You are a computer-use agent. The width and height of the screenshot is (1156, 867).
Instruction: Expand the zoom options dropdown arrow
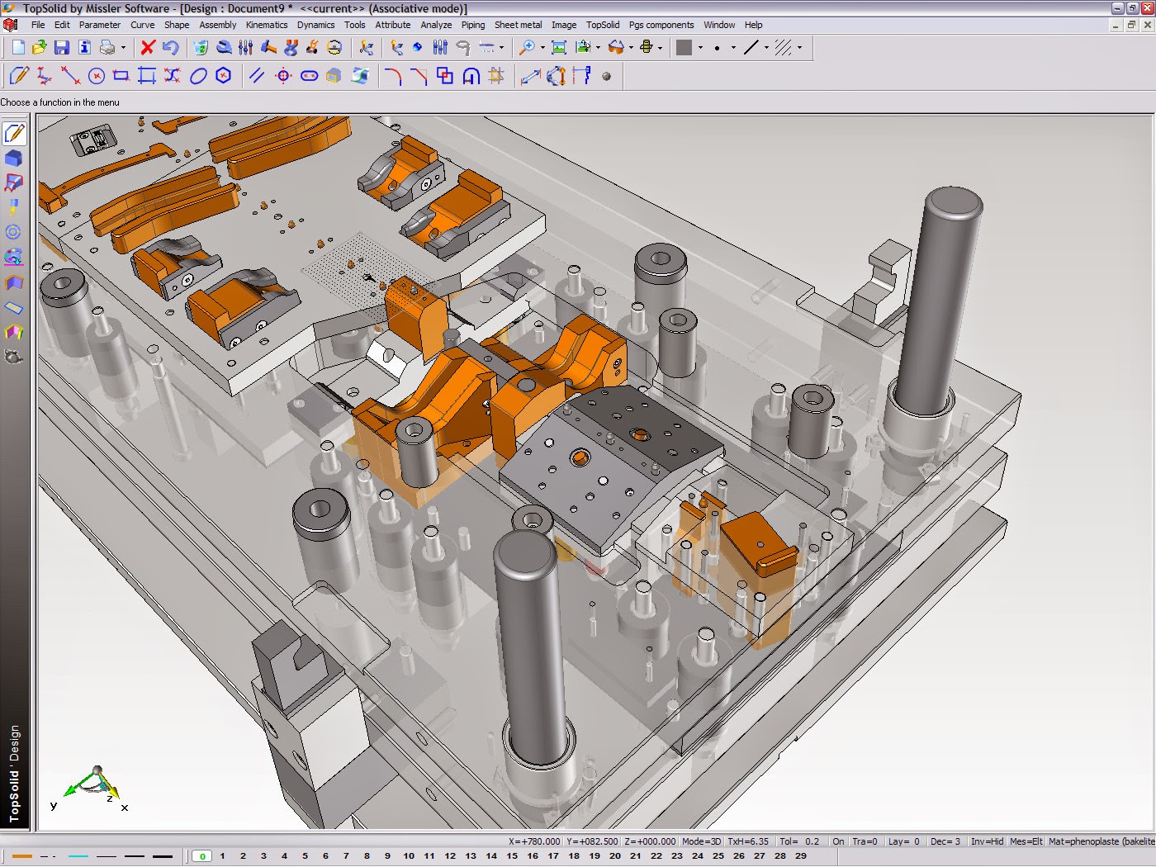click(x=542, y=48)
